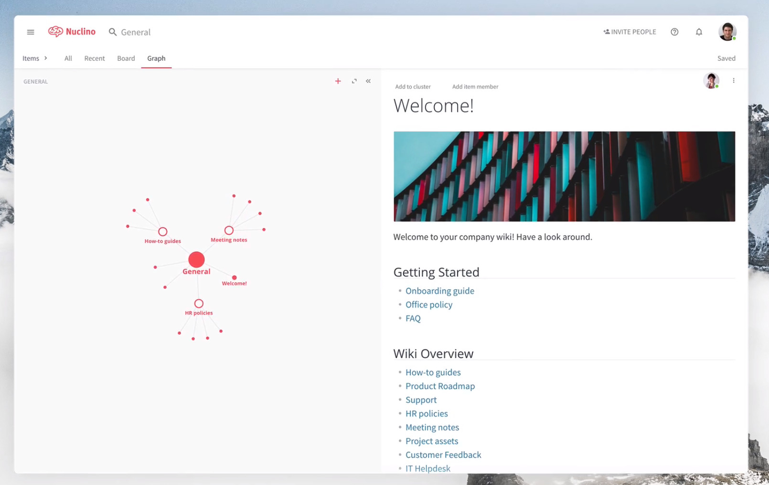
Task: Open the HR policies link in Wiki Overview
Action: 427,414
